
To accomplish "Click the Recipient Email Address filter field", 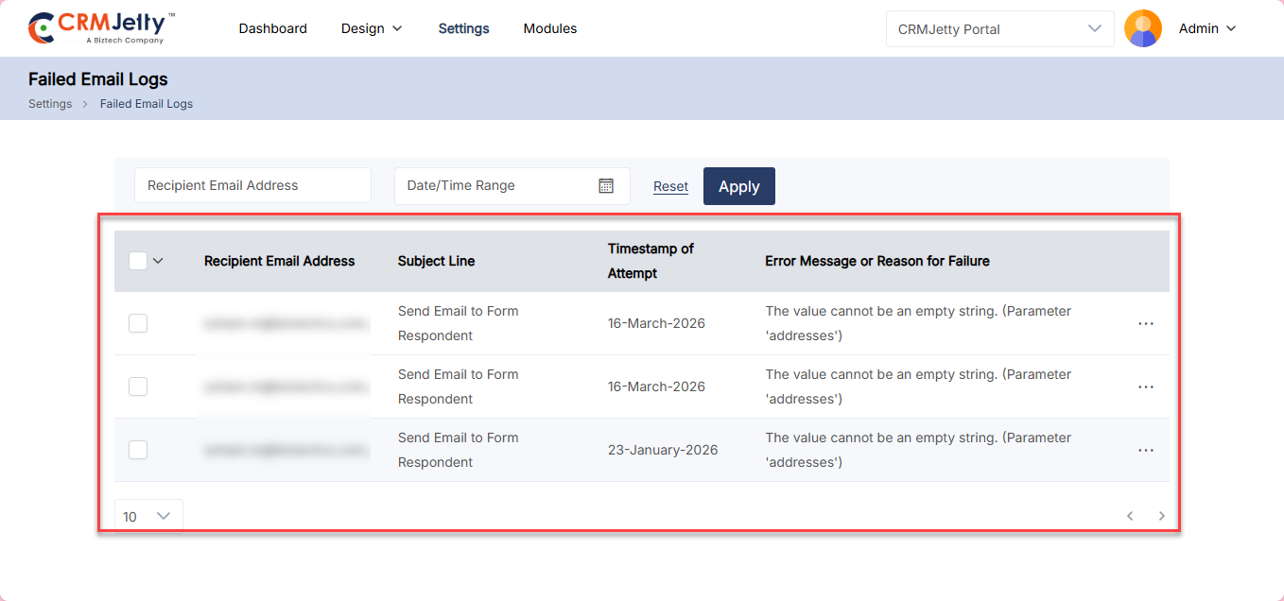I will (252, 186).
